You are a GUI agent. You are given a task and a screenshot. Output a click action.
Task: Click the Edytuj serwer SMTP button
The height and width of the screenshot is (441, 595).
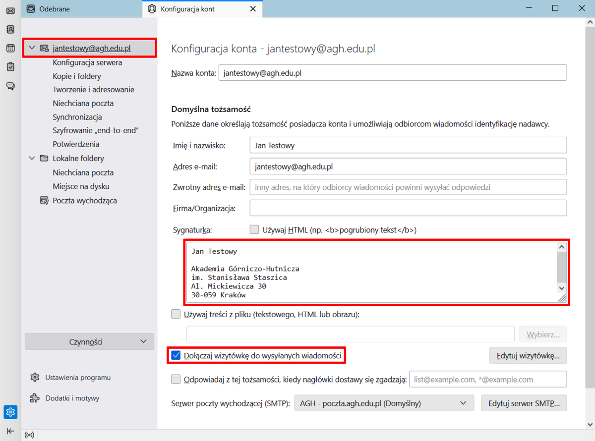coord(524,403)
